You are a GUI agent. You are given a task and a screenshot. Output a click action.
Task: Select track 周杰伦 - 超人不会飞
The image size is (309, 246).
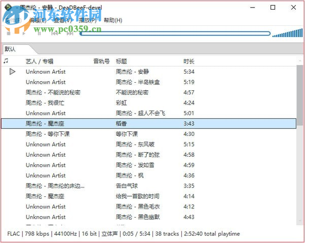140,114
